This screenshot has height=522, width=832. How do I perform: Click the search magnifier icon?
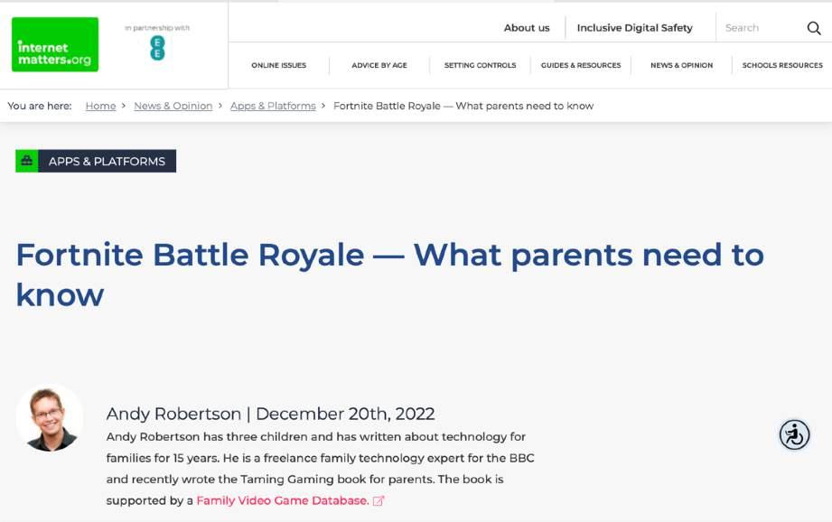814,28
